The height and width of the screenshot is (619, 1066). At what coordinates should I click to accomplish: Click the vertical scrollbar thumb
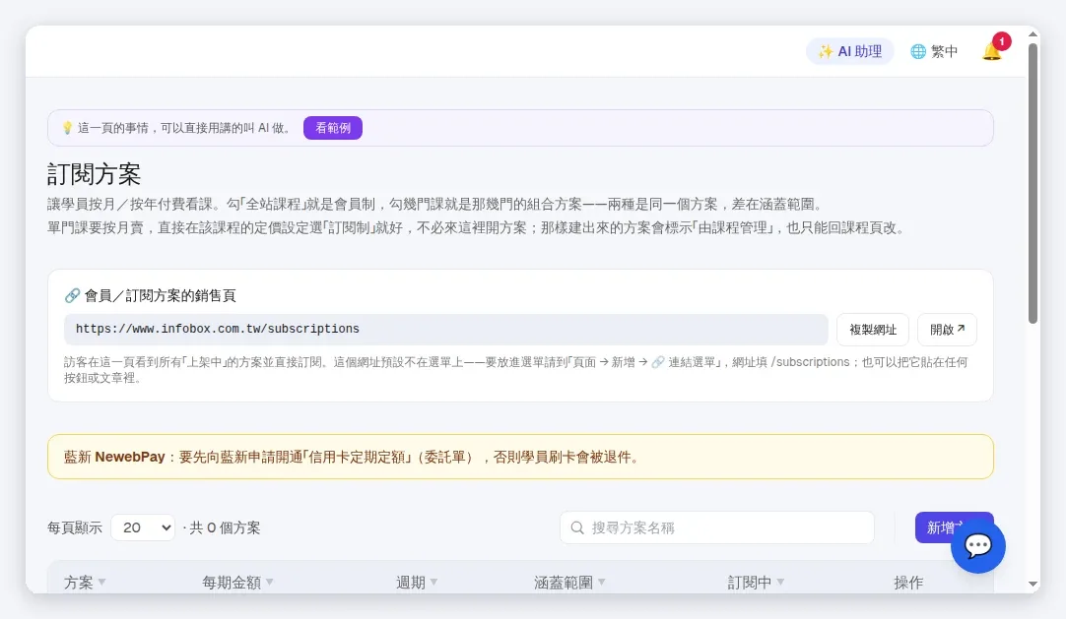(x=1033, y=183)
